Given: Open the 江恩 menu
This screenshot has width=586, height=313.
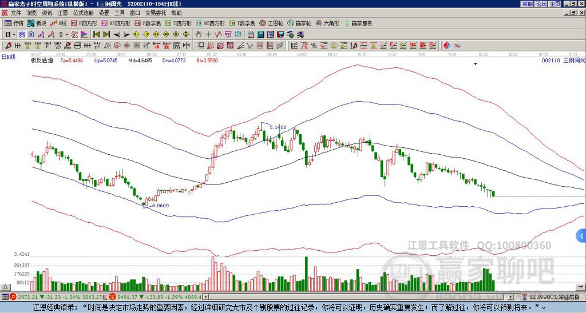Looking at the screenshot, I should 62,13.
